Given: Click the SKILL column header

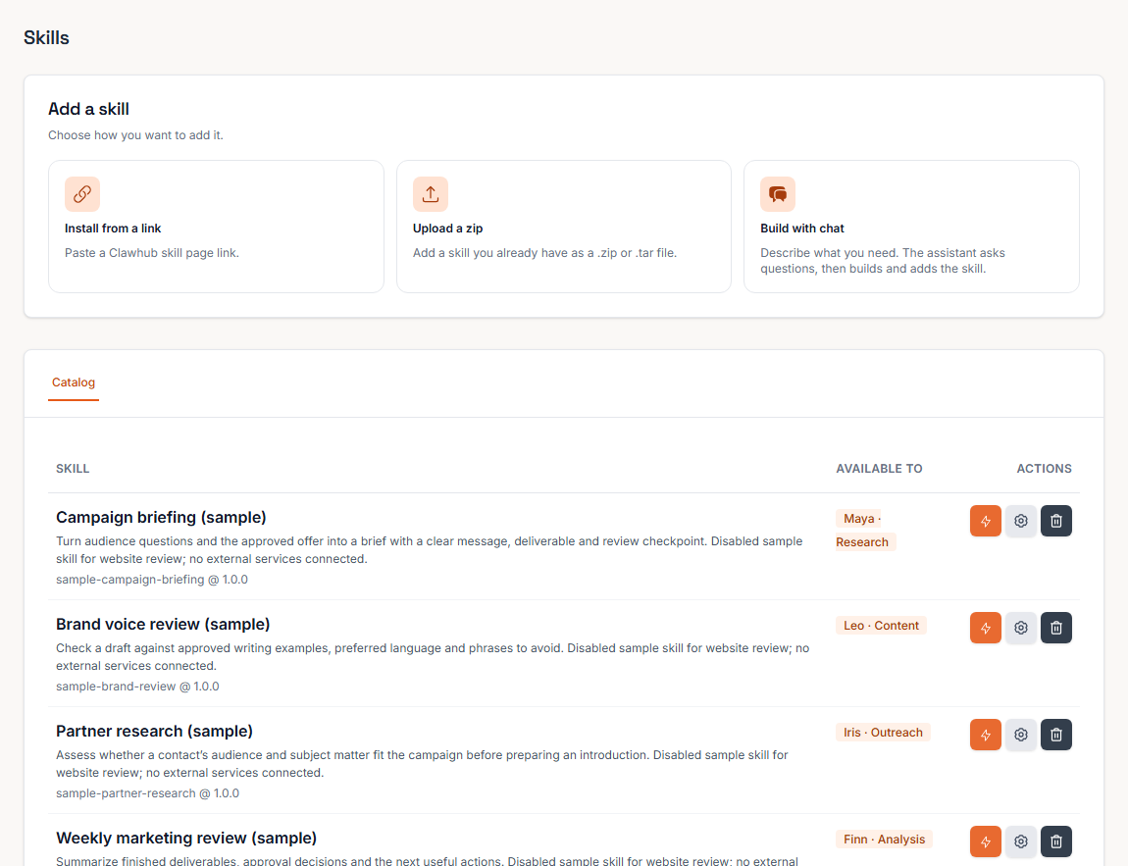Looking at the screenshot, I should pos(73,469).
